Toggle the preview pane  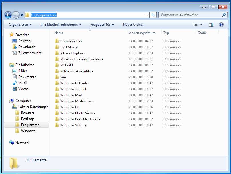click(211, 25)
